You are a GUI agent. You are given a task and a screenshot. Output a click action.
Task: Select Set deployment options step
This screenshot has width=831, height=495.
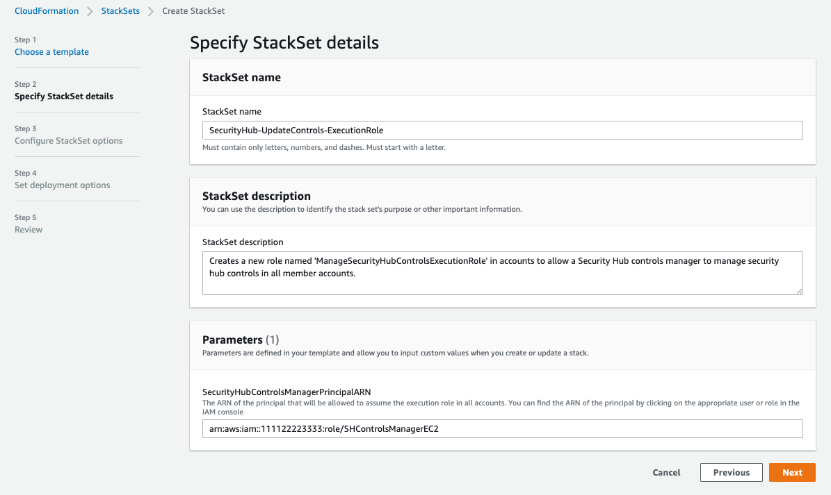point(62,185)
